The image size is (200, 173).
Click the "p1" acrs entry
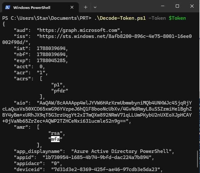tap(57, 85)
